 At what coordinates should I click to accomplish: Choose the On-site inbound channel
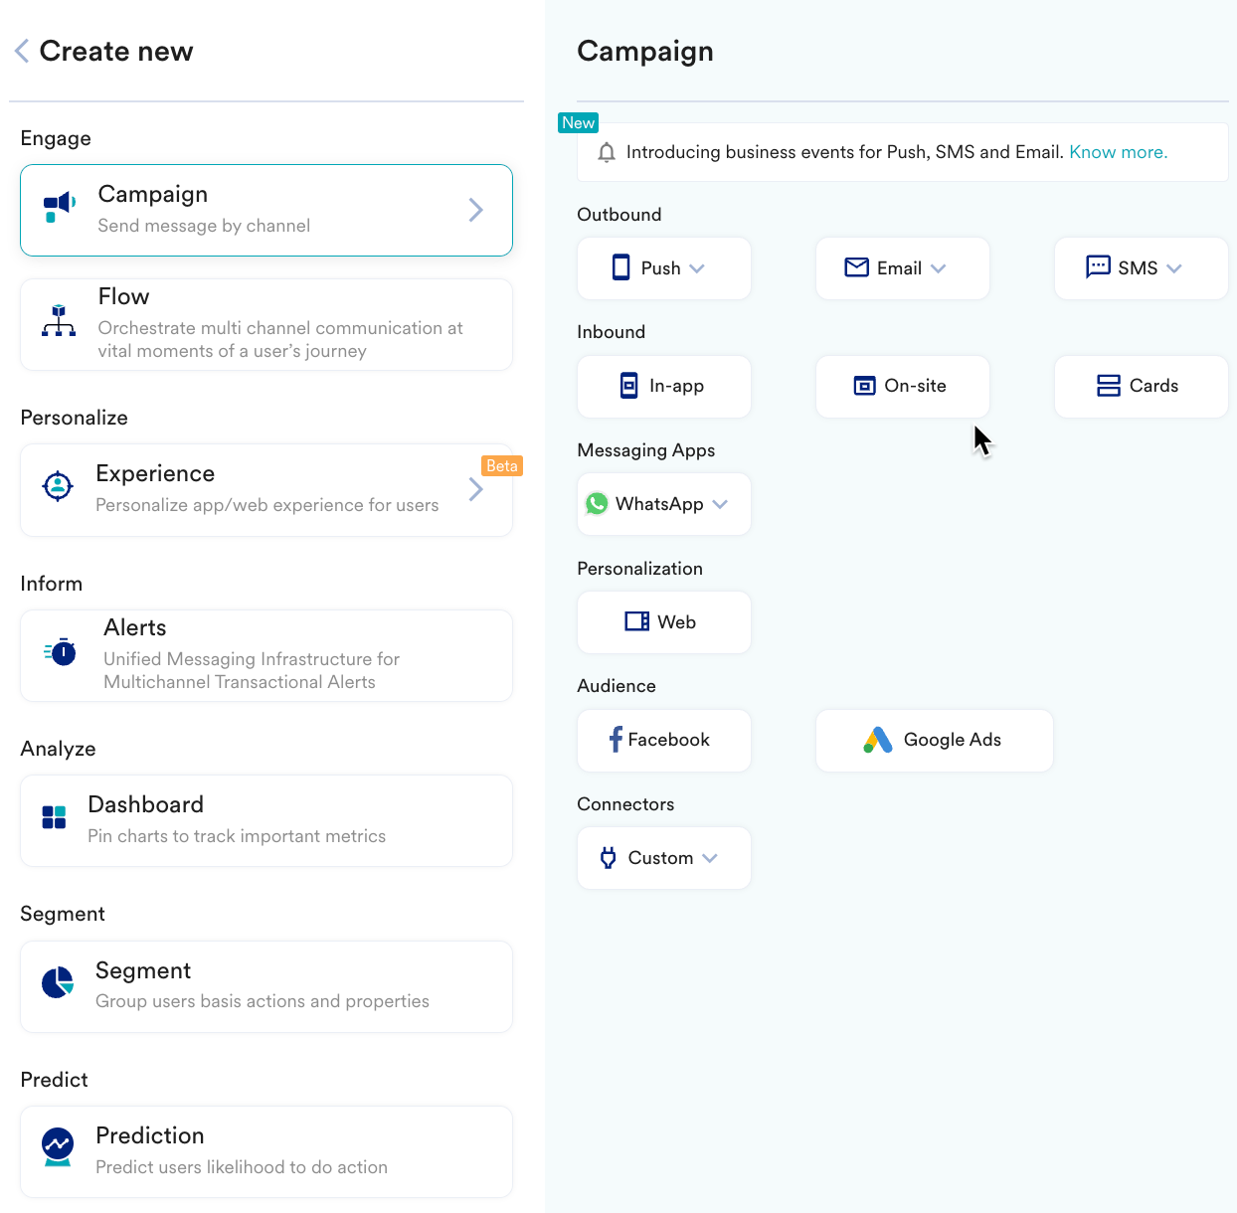(x=903, y=387)
